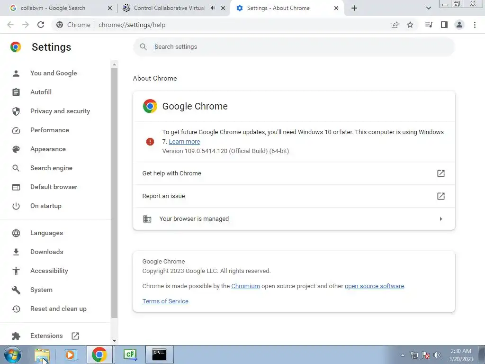
Task: Open the media controls icon
Action: [429, 25]
